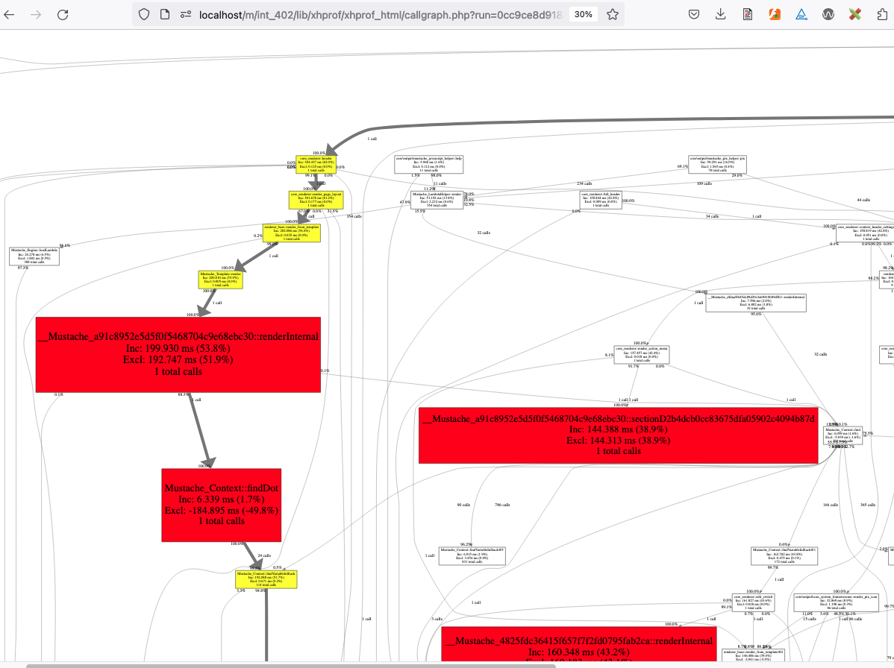
Task: Go back with the browser back arrow
Action: 9,15
